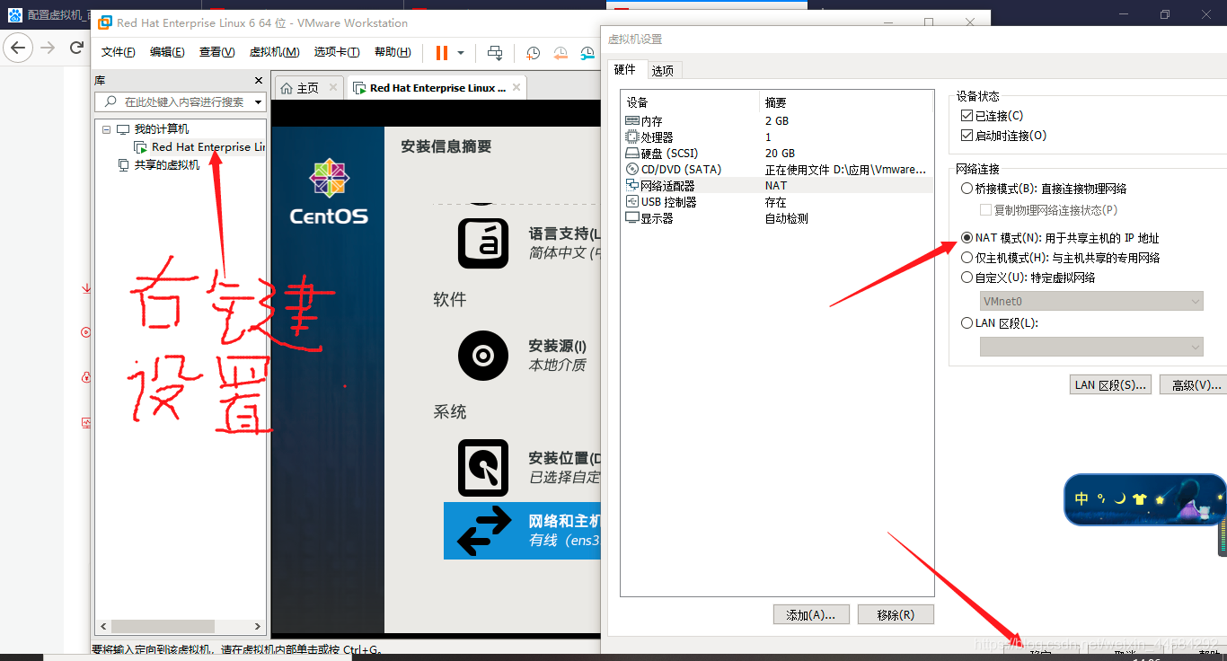Click library scrollbar right arrow
This screenshot has width=1227, height=661.
tap(258, 627)
